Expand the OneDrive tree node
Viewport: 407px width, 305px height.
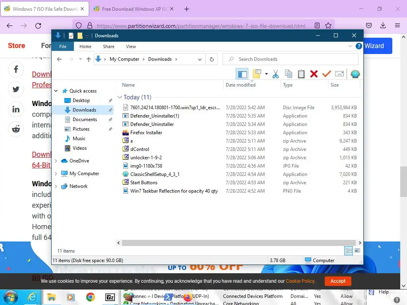click(x=56, y=161)
